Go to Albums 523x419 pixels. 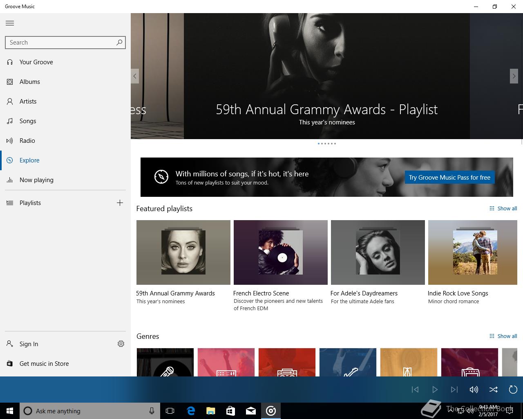(65, 82)
